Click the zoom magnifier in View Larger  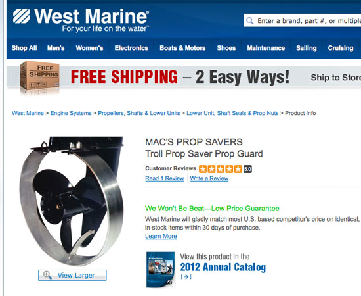[x=47, y=275]
